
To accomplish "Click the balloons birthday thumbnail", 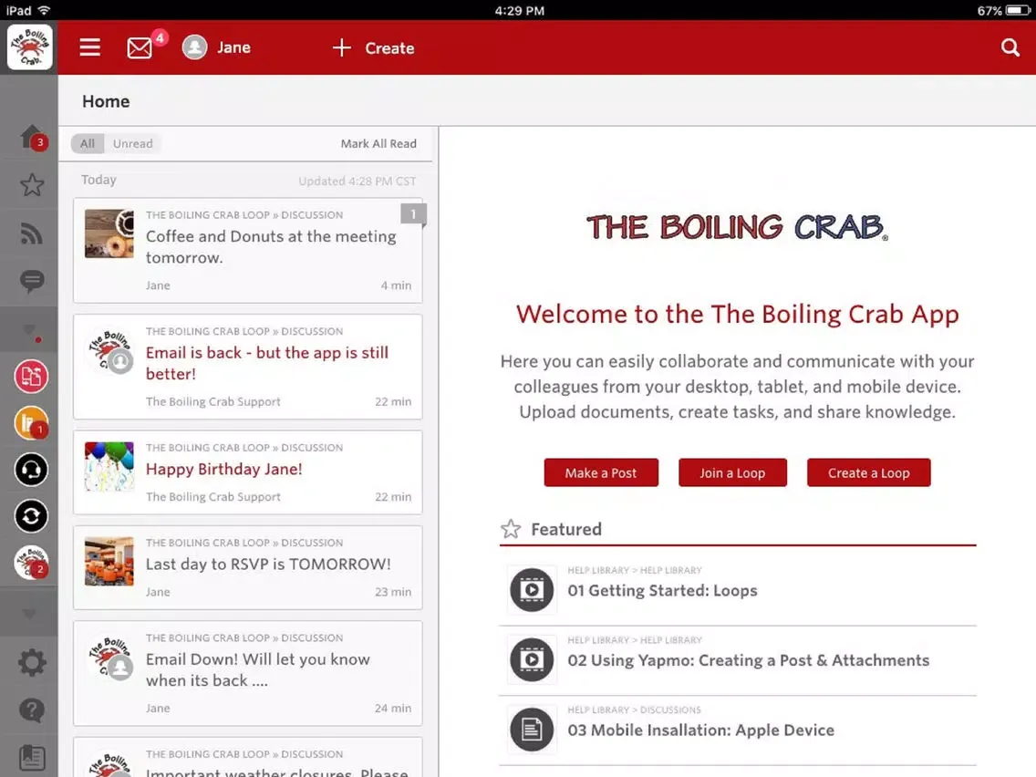I will pos(109,466).
